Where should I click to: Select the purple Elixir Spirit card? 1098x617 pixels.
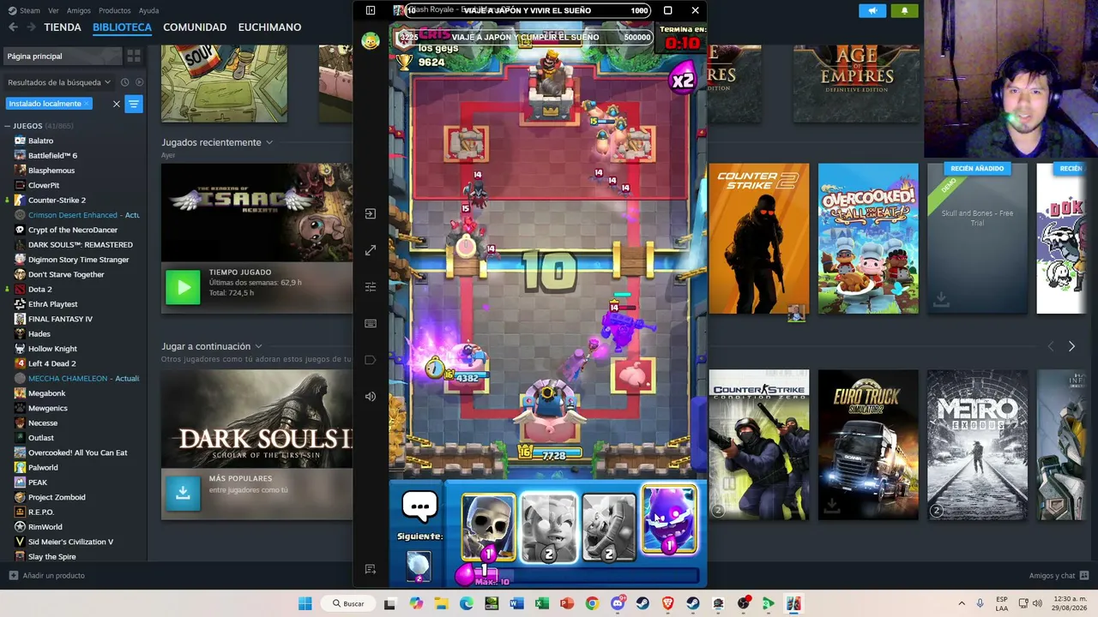click(669, 520)
